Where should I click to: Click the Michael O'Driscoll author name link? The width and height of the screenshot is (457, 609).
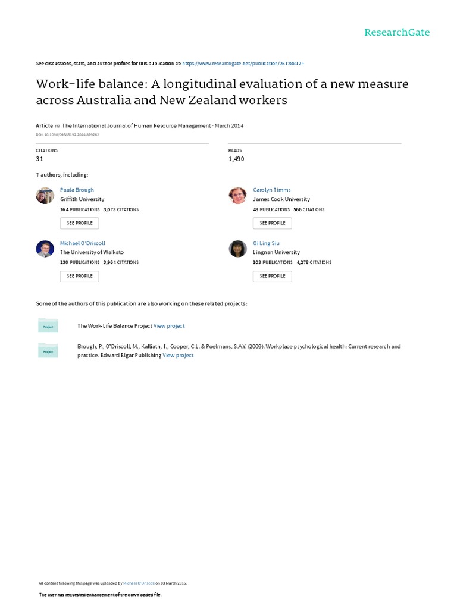pyautogui.click(x=83, y=243)
